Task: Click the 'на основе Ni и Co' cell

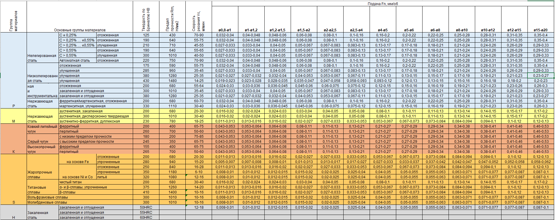Action: 77,177
